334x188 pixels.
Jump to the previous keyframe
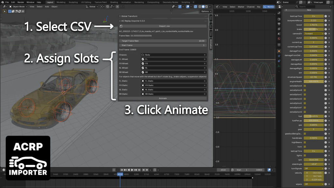pyautogui.click(x=125, y=170)
